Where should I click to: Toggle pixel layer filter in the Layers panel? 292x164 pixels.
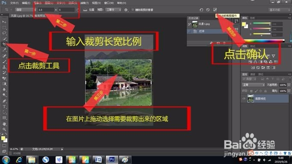pos(263,79)
